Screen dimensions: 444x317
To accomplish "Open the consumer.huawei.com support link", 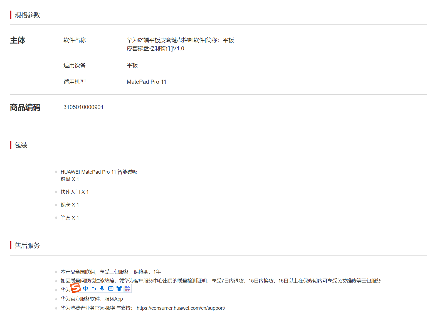I will [181, 308].
